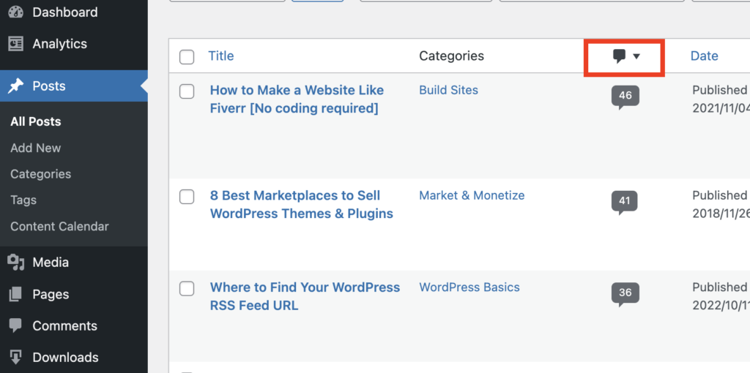The height and width of the screenshot is (373, 750).
Task: Sort posts by the Date column header
Action: (x=704, y=56)
